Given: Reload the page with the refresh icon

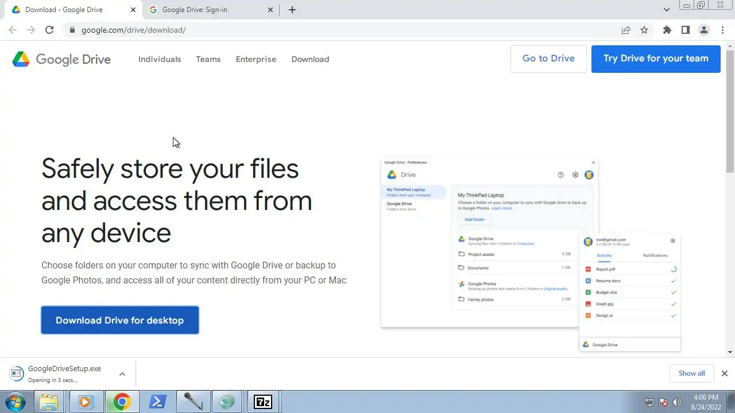Looking at the screenshot, I should (49, 30).
